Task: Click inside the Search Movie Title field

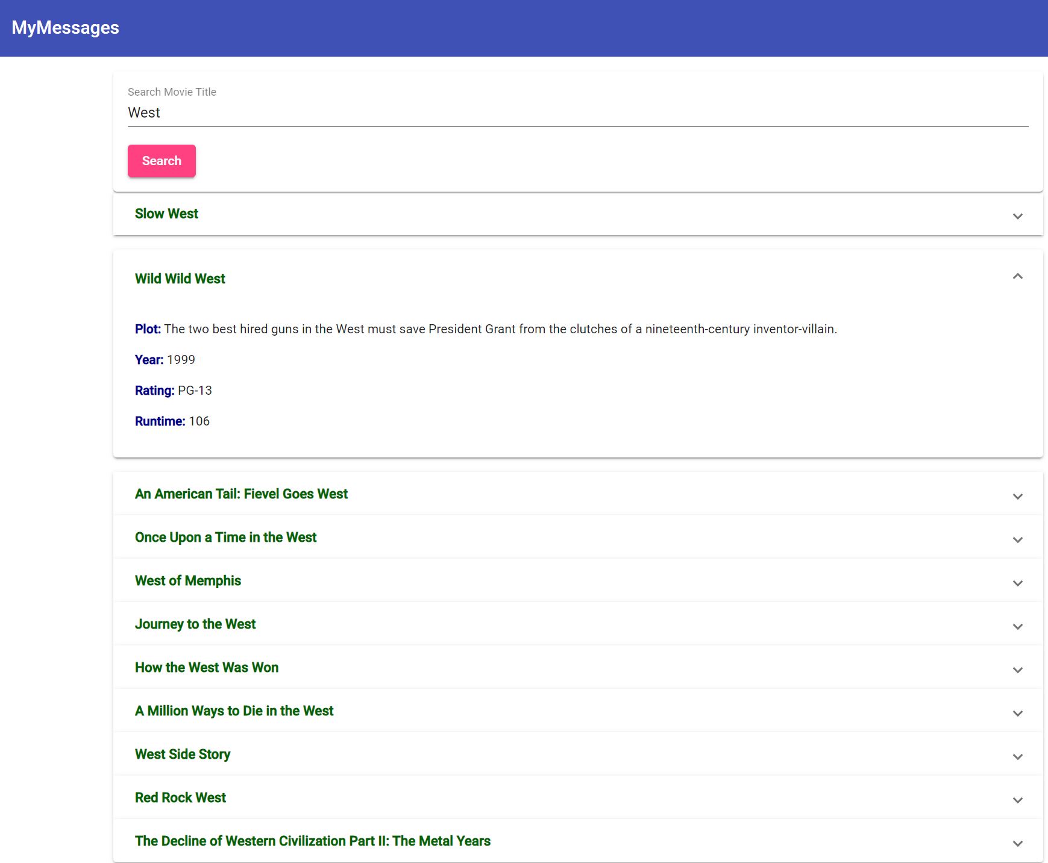Action: (422, 112)
